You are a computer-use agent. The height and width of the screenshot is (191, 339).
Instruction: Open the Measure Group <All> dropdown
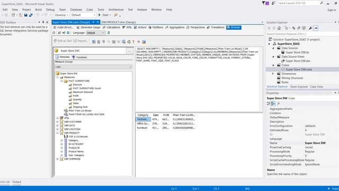tap(93, 67)
